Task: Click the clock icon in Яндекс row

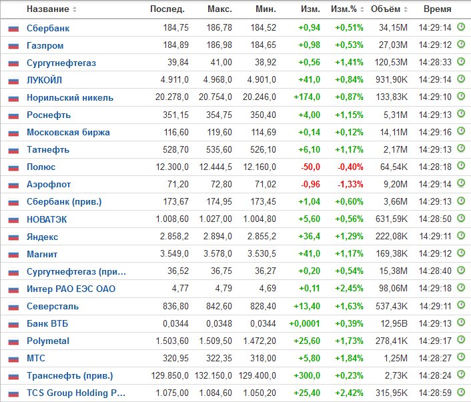Action: pos(461,235)
